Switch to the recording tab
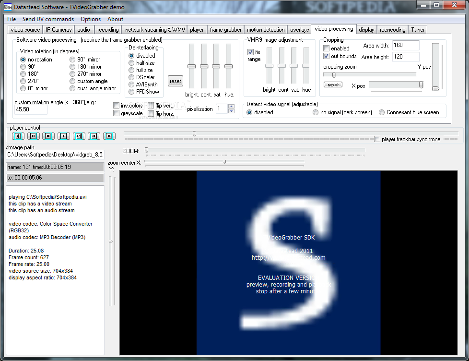 [108, 30]
